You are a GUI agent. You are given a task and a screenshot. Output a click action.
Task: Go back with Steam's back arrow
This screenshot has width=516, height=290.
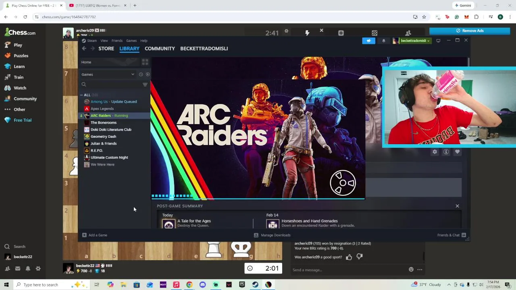(84, 48)
